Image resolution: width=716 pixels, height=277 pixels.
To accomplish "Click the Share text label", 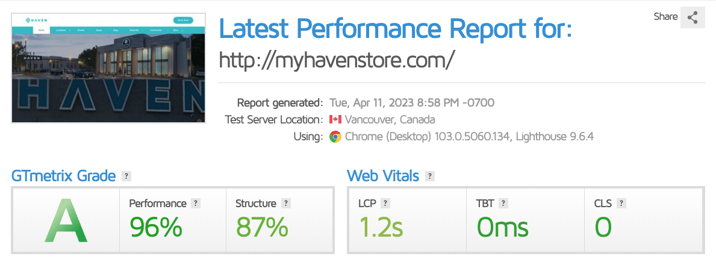I will pos(665,17).
